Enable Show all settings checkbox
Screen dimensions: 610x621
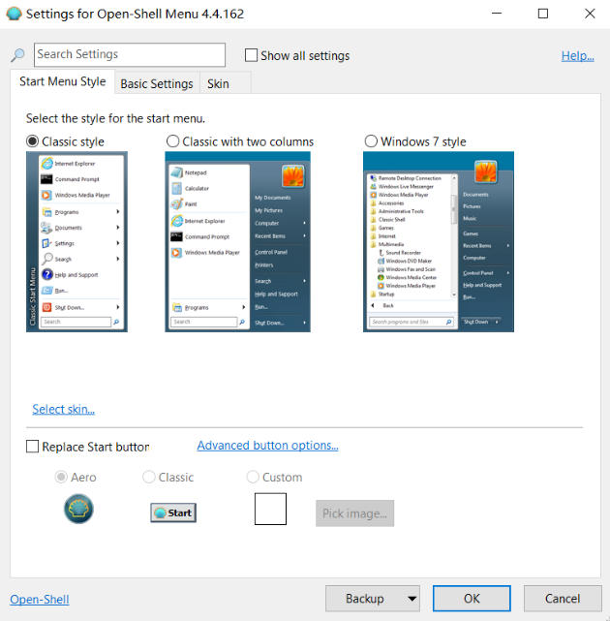(252, 56)
